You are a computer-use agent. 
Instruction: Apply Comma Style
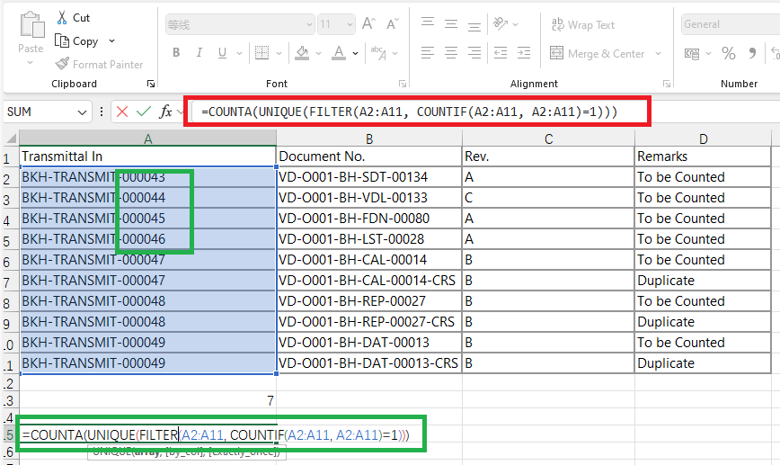(752, 53)
